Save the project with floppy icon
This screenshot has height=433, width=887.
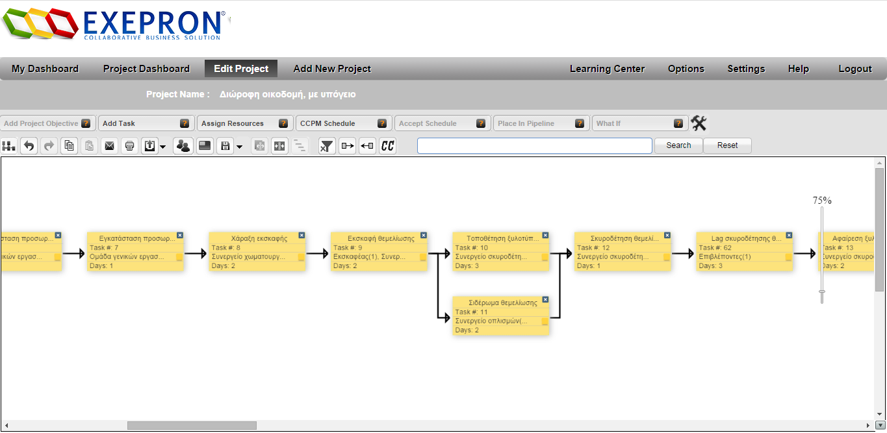point(225,146)
